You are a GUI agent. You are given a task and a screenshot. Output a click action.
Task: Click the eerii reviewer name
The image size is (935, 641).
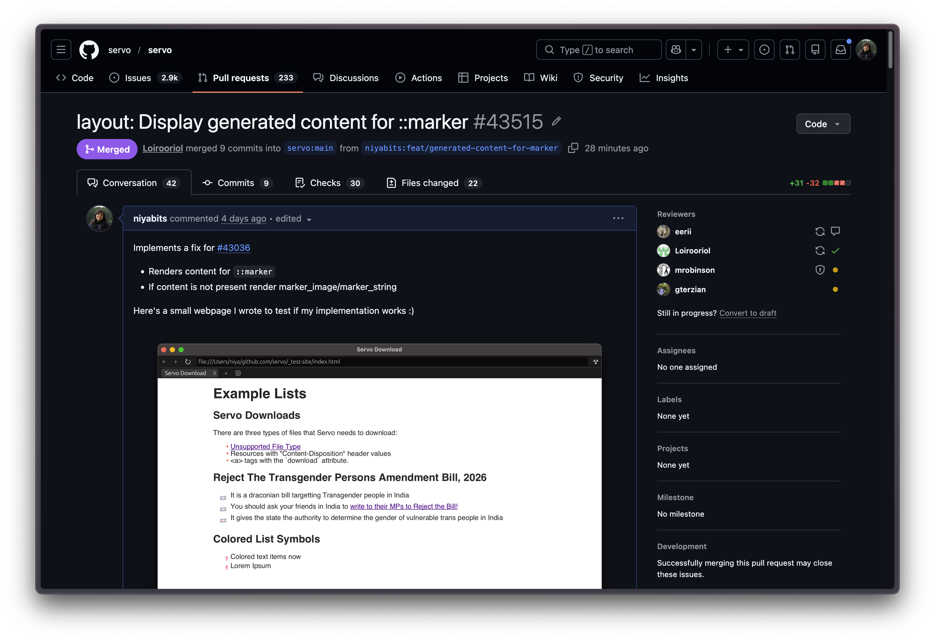pyautogui.click(x=683, y=231)
